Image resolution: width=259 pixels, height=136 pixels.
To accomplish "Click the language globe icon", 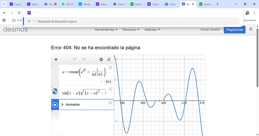I will click(251, 30).
